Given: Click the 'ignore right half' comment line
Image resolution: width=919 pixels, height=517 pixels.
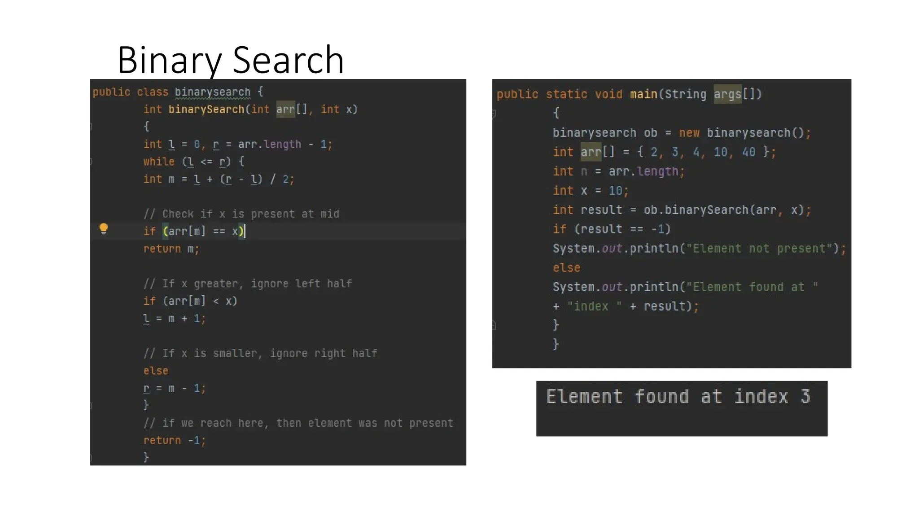Looking at the screenshot, I should point(260,354).
